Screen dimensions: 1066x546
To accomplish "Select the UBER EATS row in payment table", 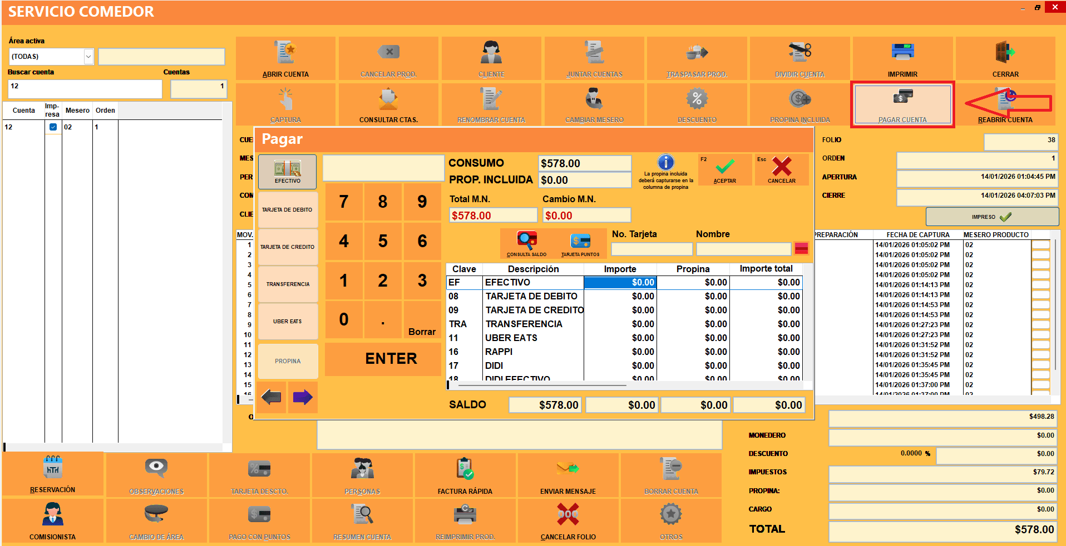I will (511, 338).
